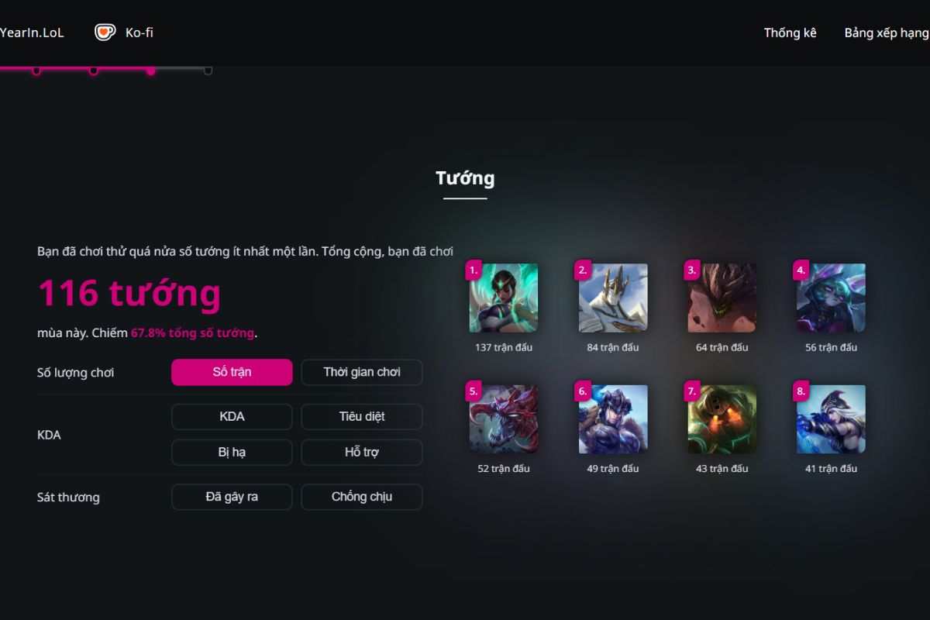Switch to Thời gian chơi filter
This screenshot has width=930, height=620.
coord(362,372)
